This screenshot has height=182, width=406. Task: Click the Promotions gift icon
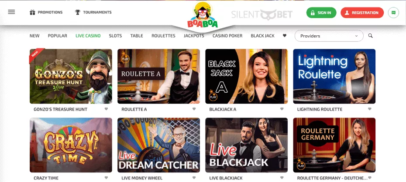[32, 12]
